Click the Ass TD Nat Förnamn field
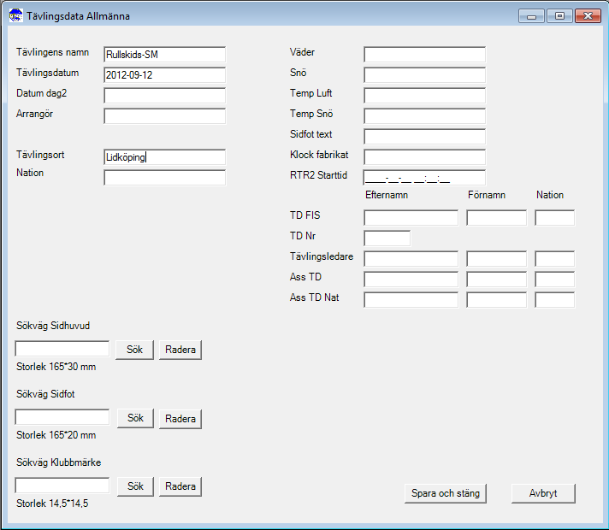The image size is (609, 530). point(496,300)
